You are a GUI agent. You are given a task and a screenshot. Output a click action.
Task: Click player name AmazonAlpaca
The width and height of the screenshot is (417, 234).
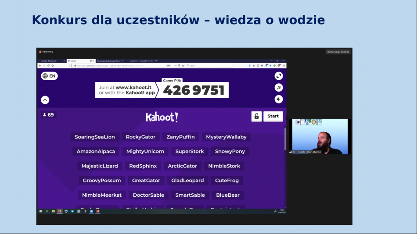[x=96, y=151]
